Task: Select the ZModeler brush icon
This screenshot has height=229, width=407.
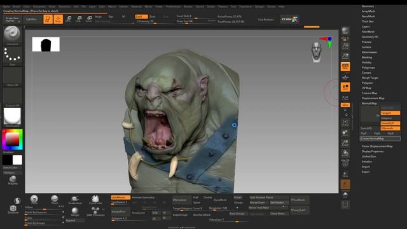Action: tap(13, 209)
